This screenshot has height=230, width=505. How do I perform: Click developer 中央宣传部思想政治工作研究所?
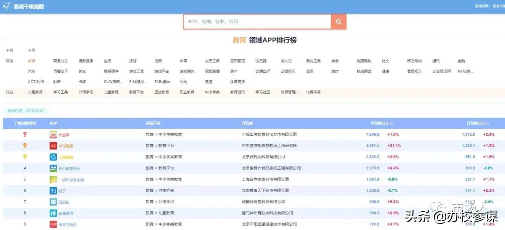(269, 146)
